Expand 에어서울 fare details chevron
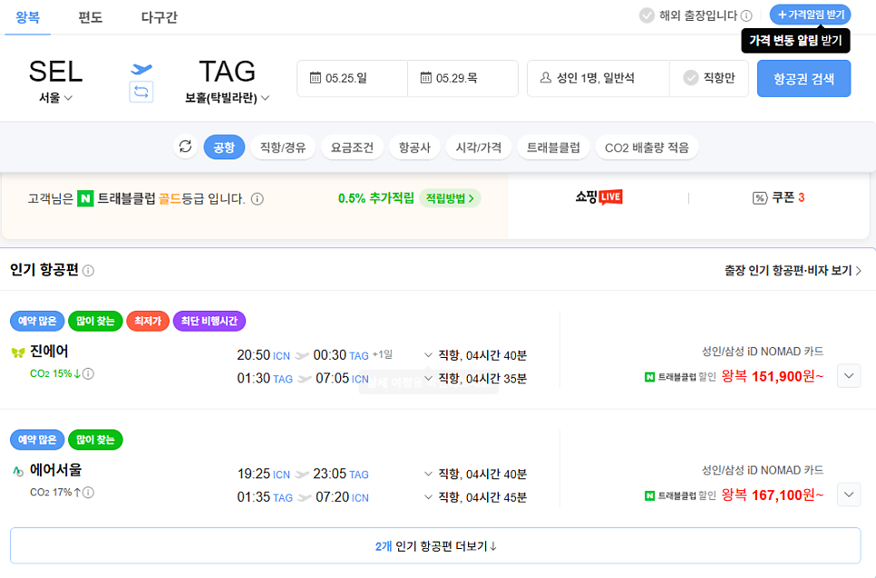The width and height of the screenshot is (876, 578). (849, 495)
